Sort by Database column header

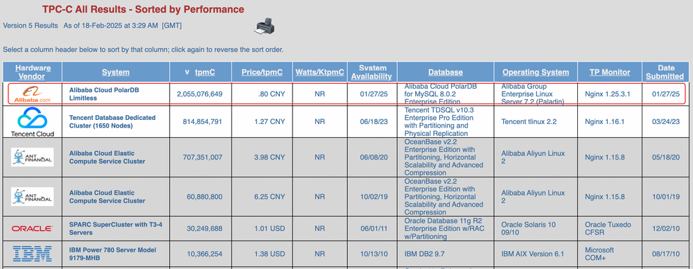446,72
